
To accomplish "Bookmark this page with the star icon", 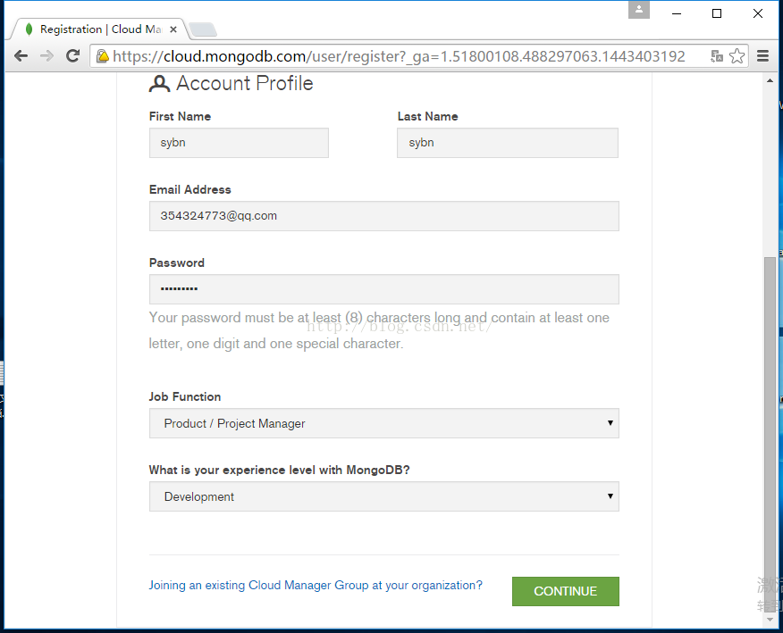I will (x=737, y=56).
